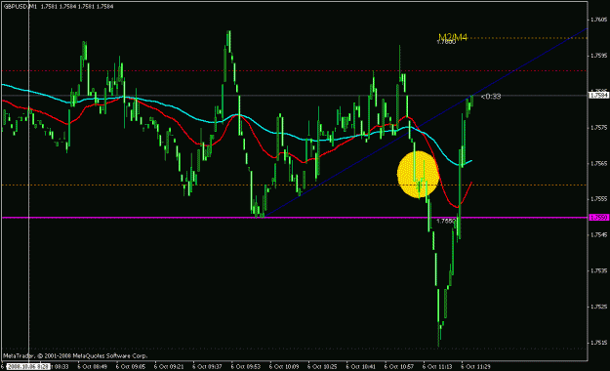Click the 6 Oct 09:53 time label
The image size is (610, 371).
pos(246,366)
